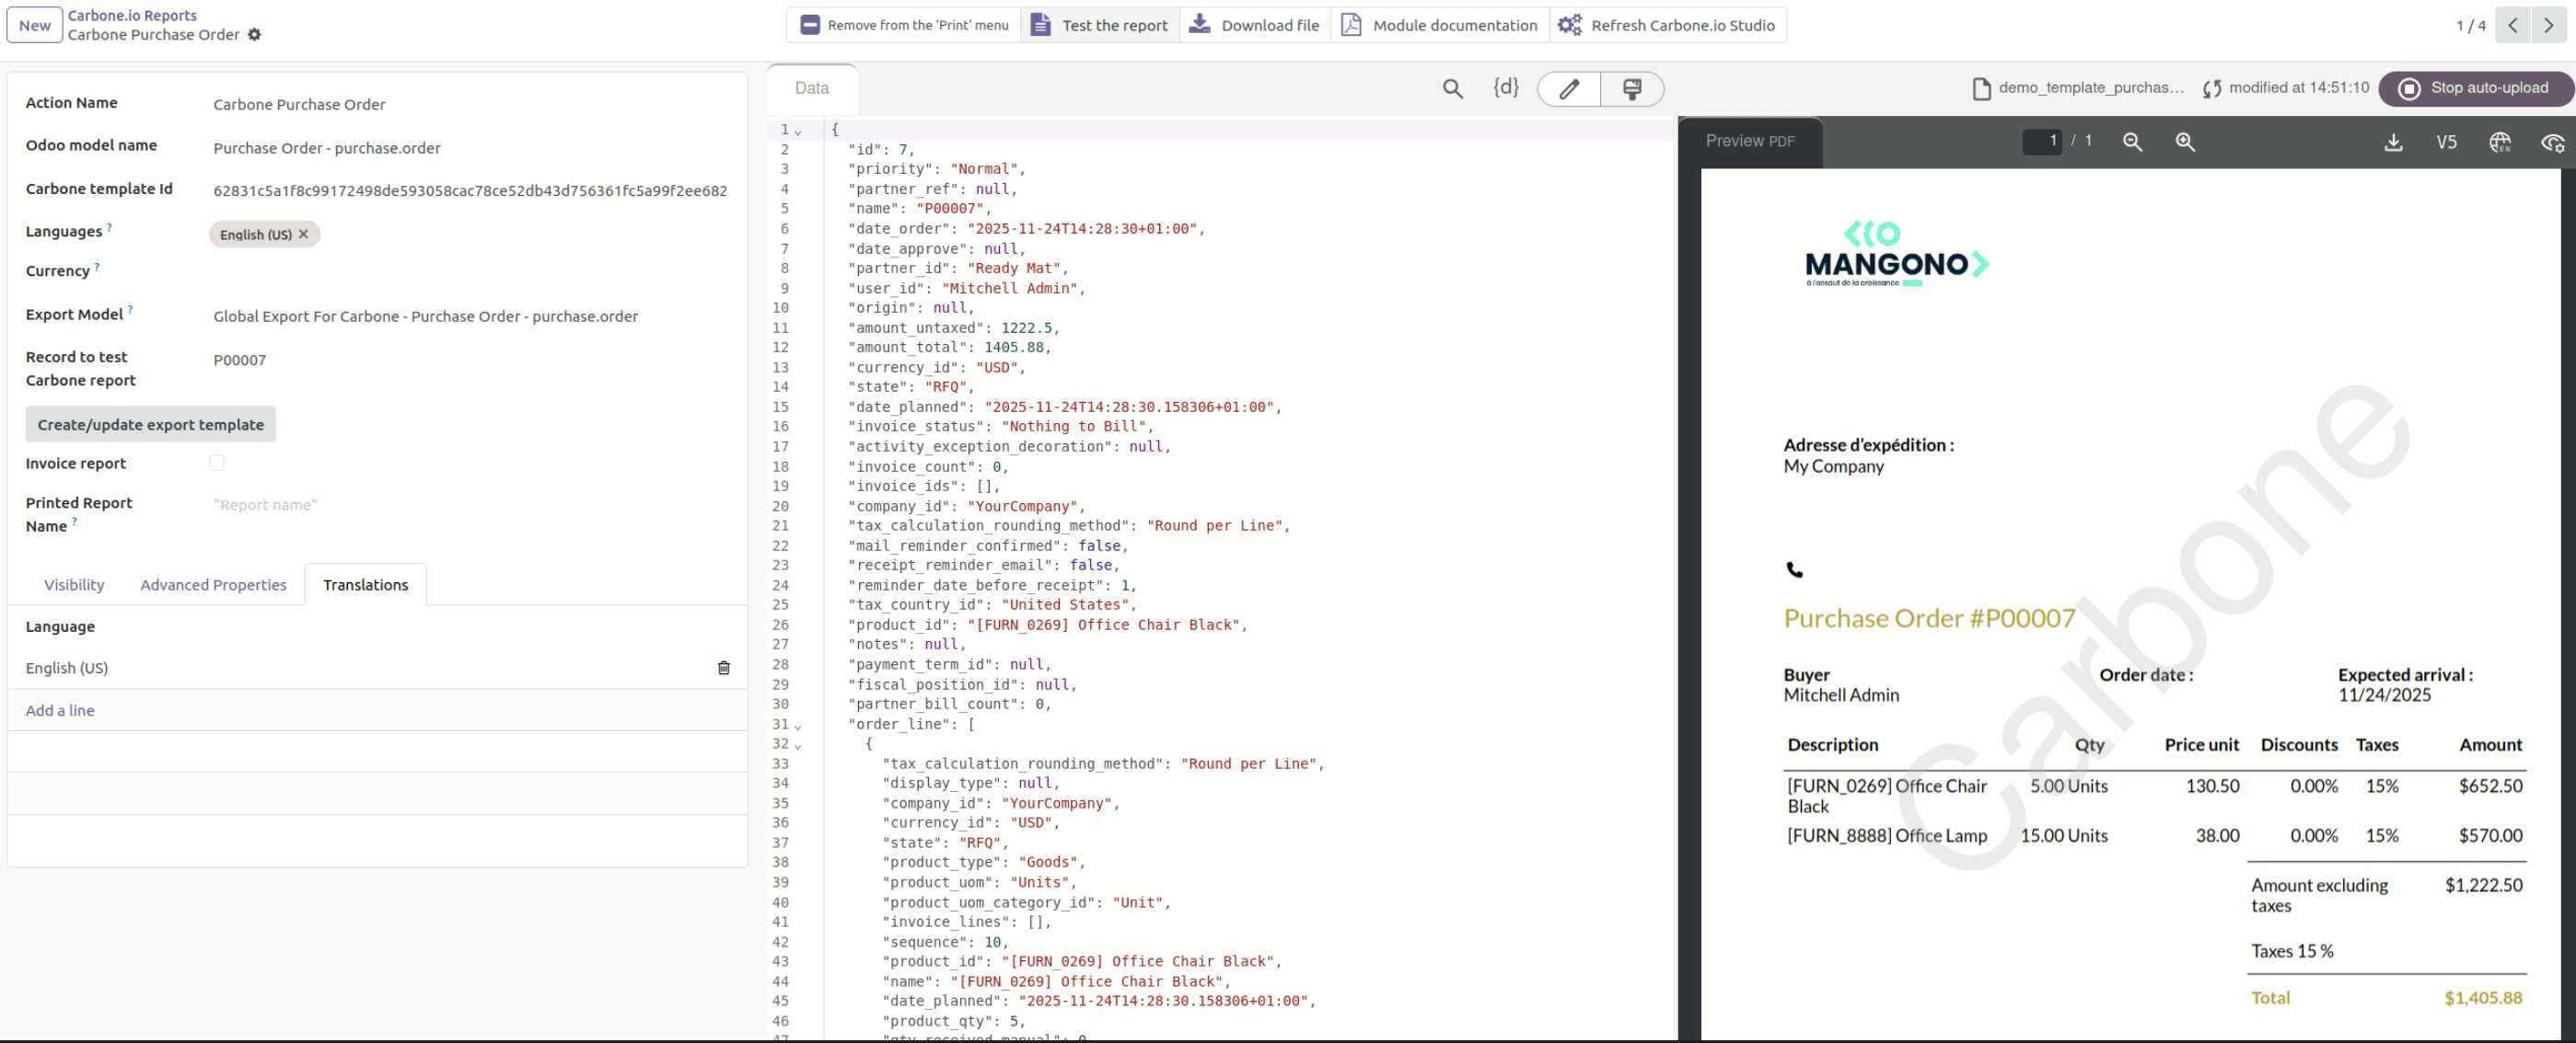
Task: Open the {d} data token panel
Action: [1505, 88]
